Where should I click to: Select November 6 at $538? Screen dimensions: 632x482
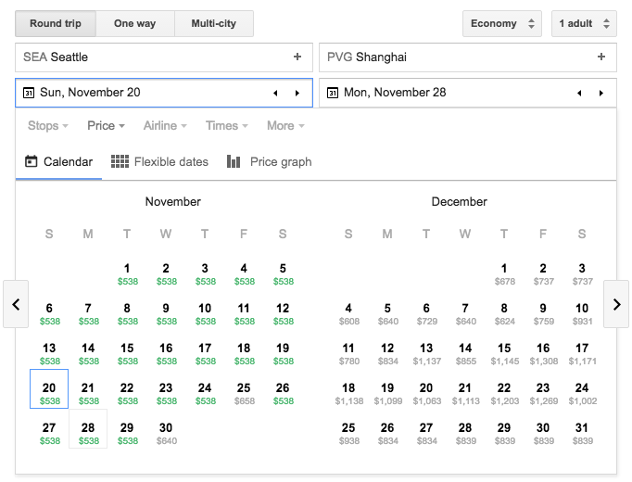49,314
